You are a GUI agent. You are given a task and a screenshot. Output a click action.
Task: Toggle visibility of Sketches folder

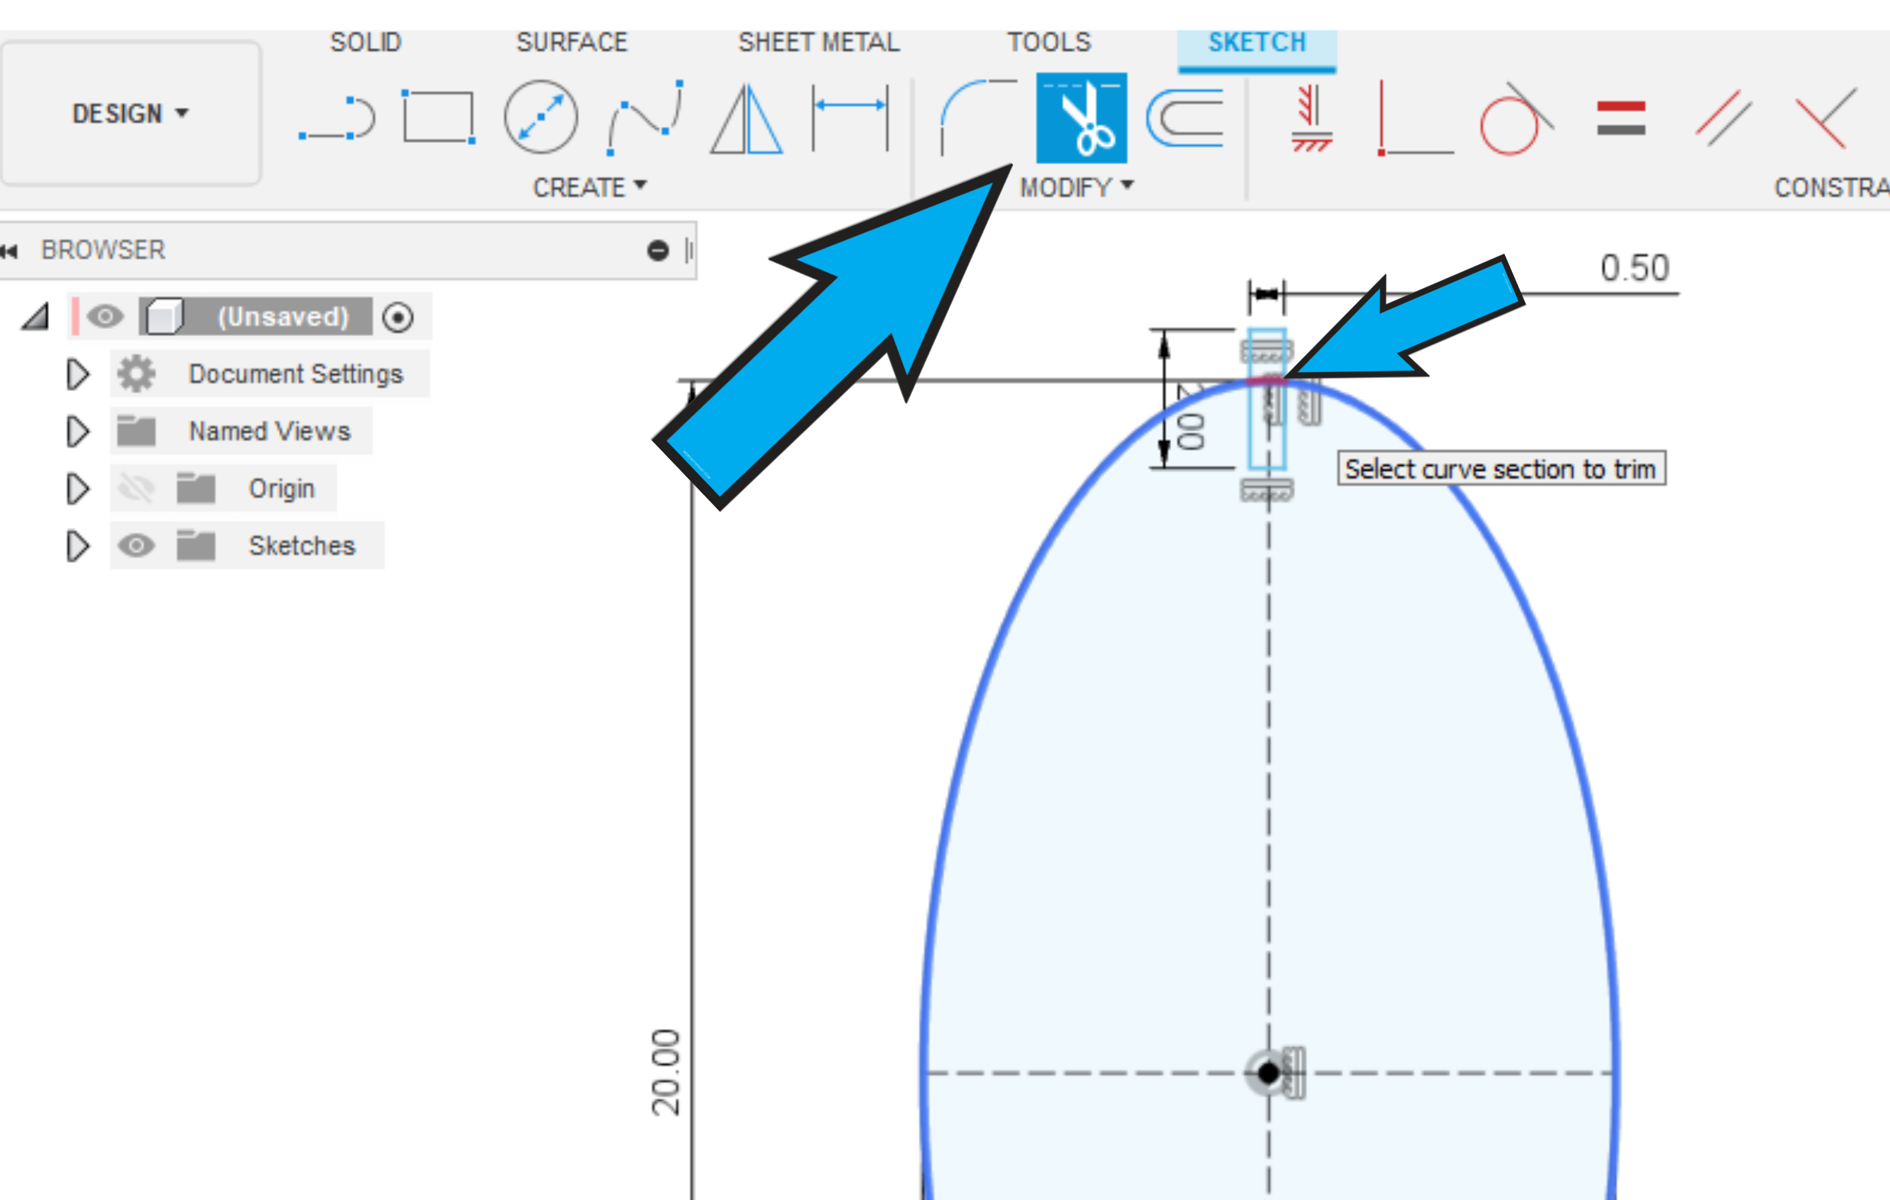[x=137, y=545]
